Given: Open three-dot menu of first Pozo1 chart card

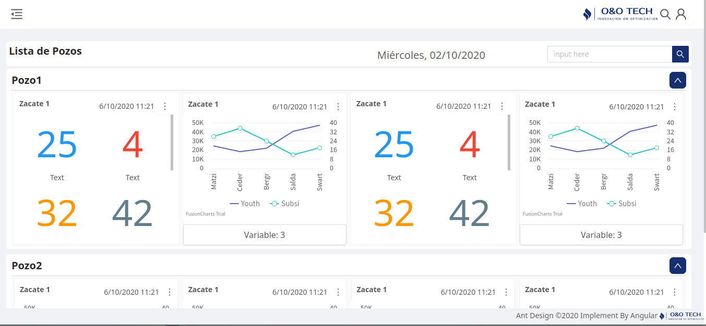Looking at the screenshot, I should pos(338,107).
